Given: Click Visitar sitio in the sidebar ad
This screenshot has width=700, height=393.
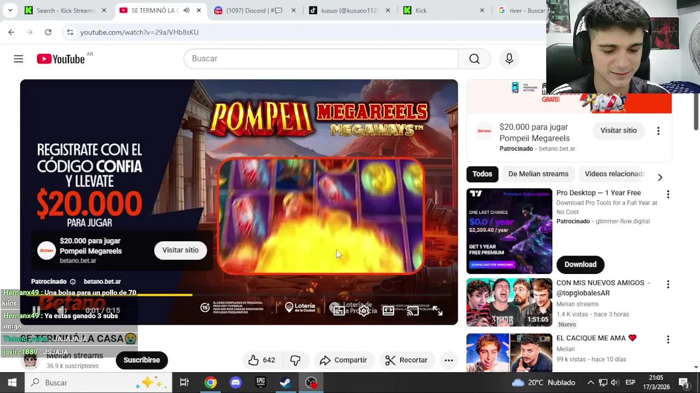Looking at the screenshot, I should click(x=619, y=130).
